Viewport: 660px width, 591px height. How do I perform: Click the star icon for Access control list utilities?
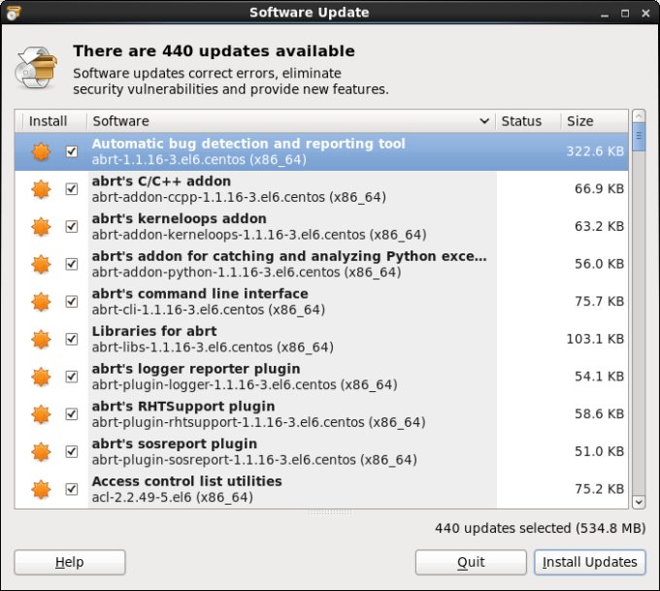pyautogui.click(x=41, y=489)
